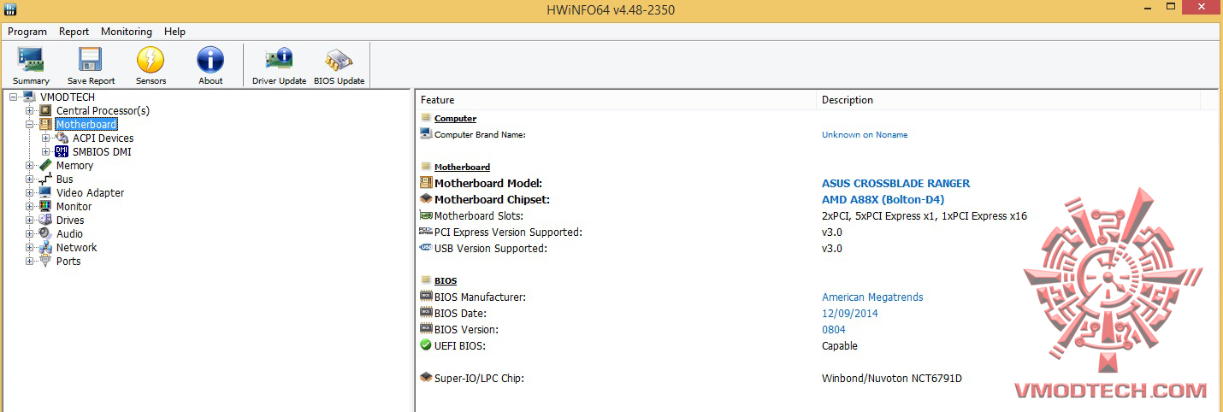Select the Computer Brand Name row
The height and width of the screenshot is (412, 1223).
[817, 134]
